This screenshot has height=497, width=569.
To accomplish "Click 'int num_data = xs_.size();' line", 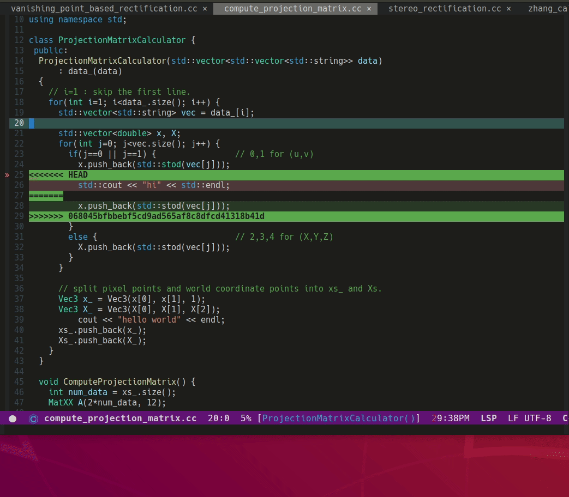I will tap(112, 392).
